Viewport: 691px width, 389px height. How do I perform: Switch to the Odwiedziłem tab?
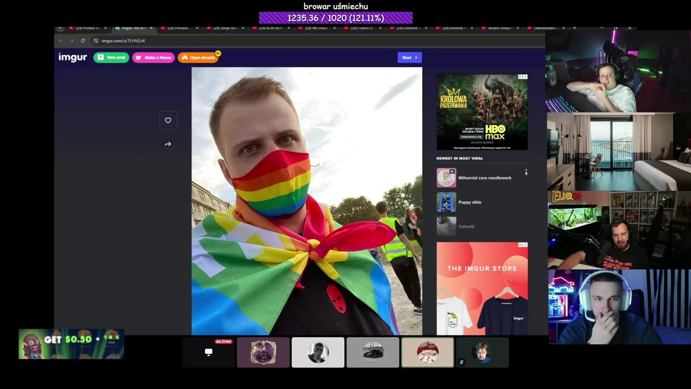coord(545,28)
